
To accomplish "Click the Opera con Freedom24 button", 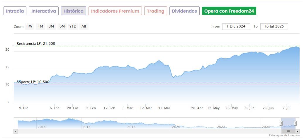I will tap(229, 11).
